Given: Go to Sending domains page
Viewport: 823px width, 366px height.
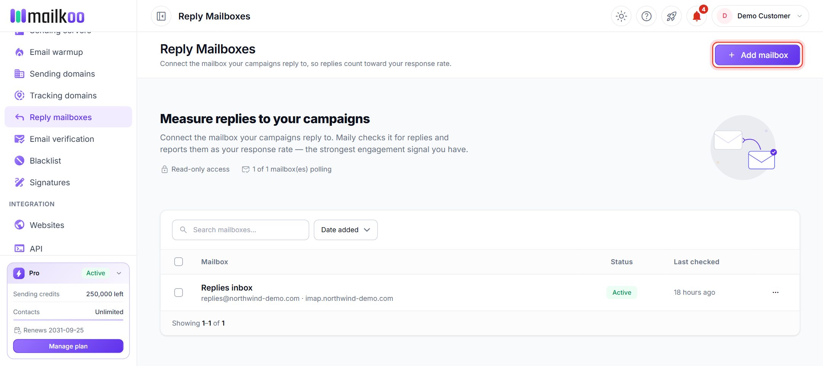Looking at the screenshot, I should pyautogui.click(x=68, y=74).
